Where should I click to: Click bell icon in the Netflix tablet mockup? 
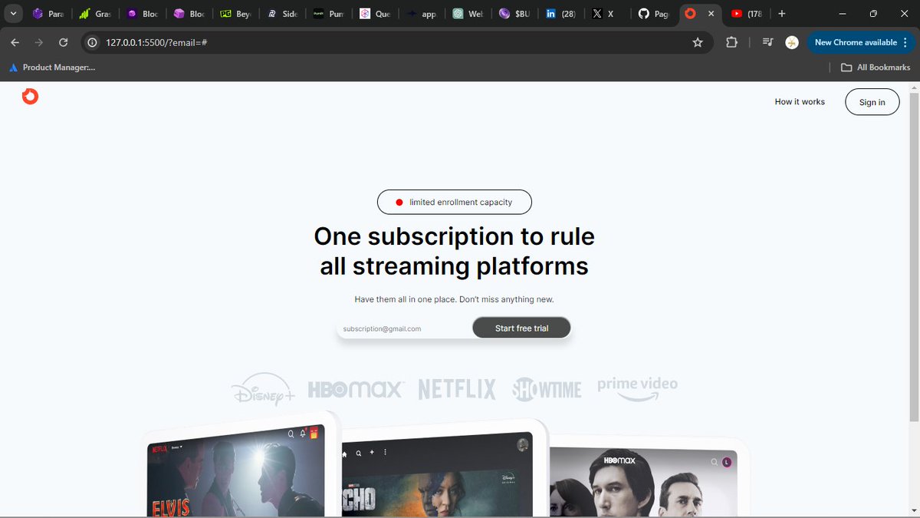tap(303, 434)
